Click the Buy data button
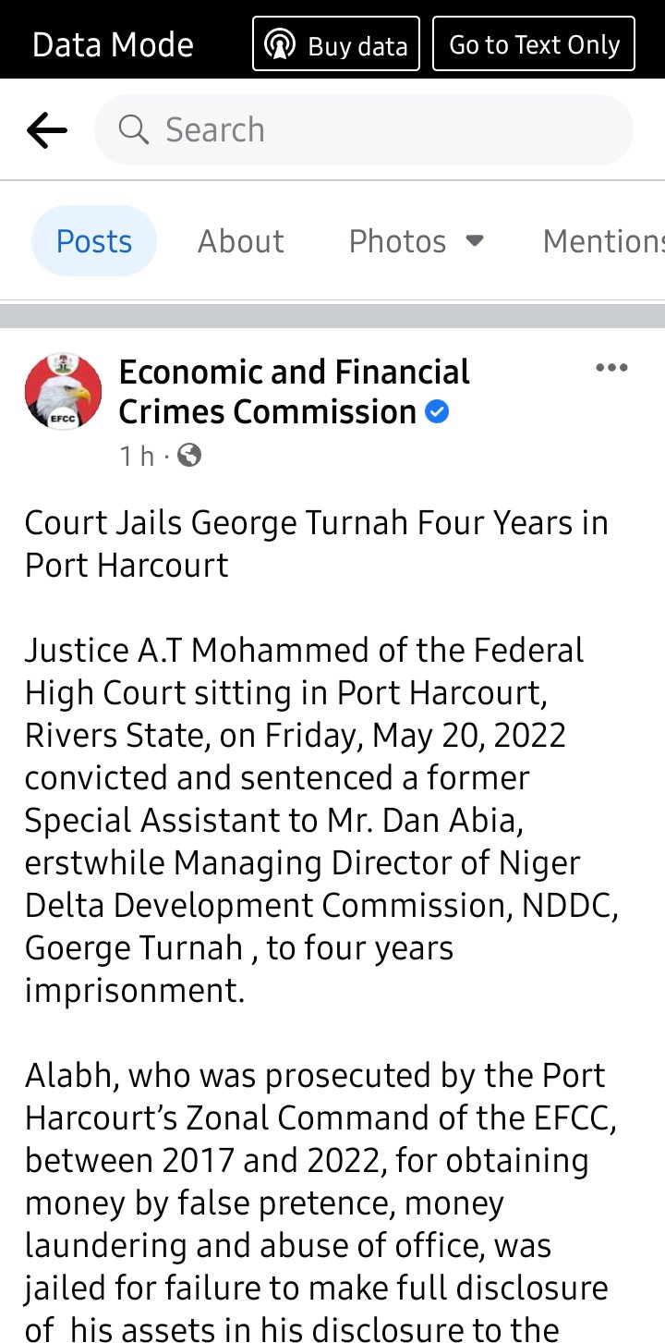 [x=336, y=44]
